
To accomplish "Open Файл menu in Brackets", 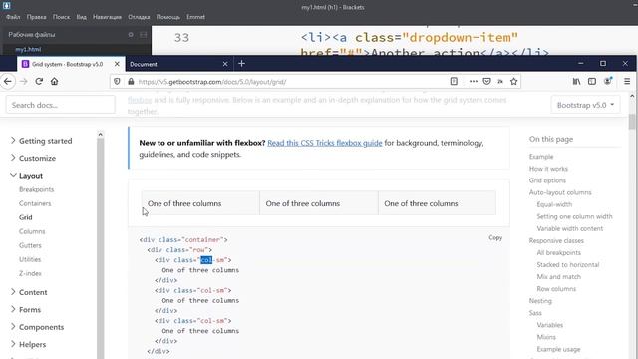I will tap(13, 17).
